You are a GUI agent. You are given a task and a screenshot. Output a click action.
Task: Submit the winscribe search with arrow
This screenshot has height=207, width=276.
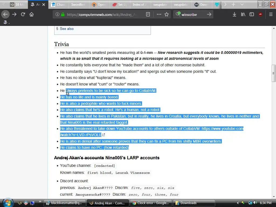[x=209, y=14]
